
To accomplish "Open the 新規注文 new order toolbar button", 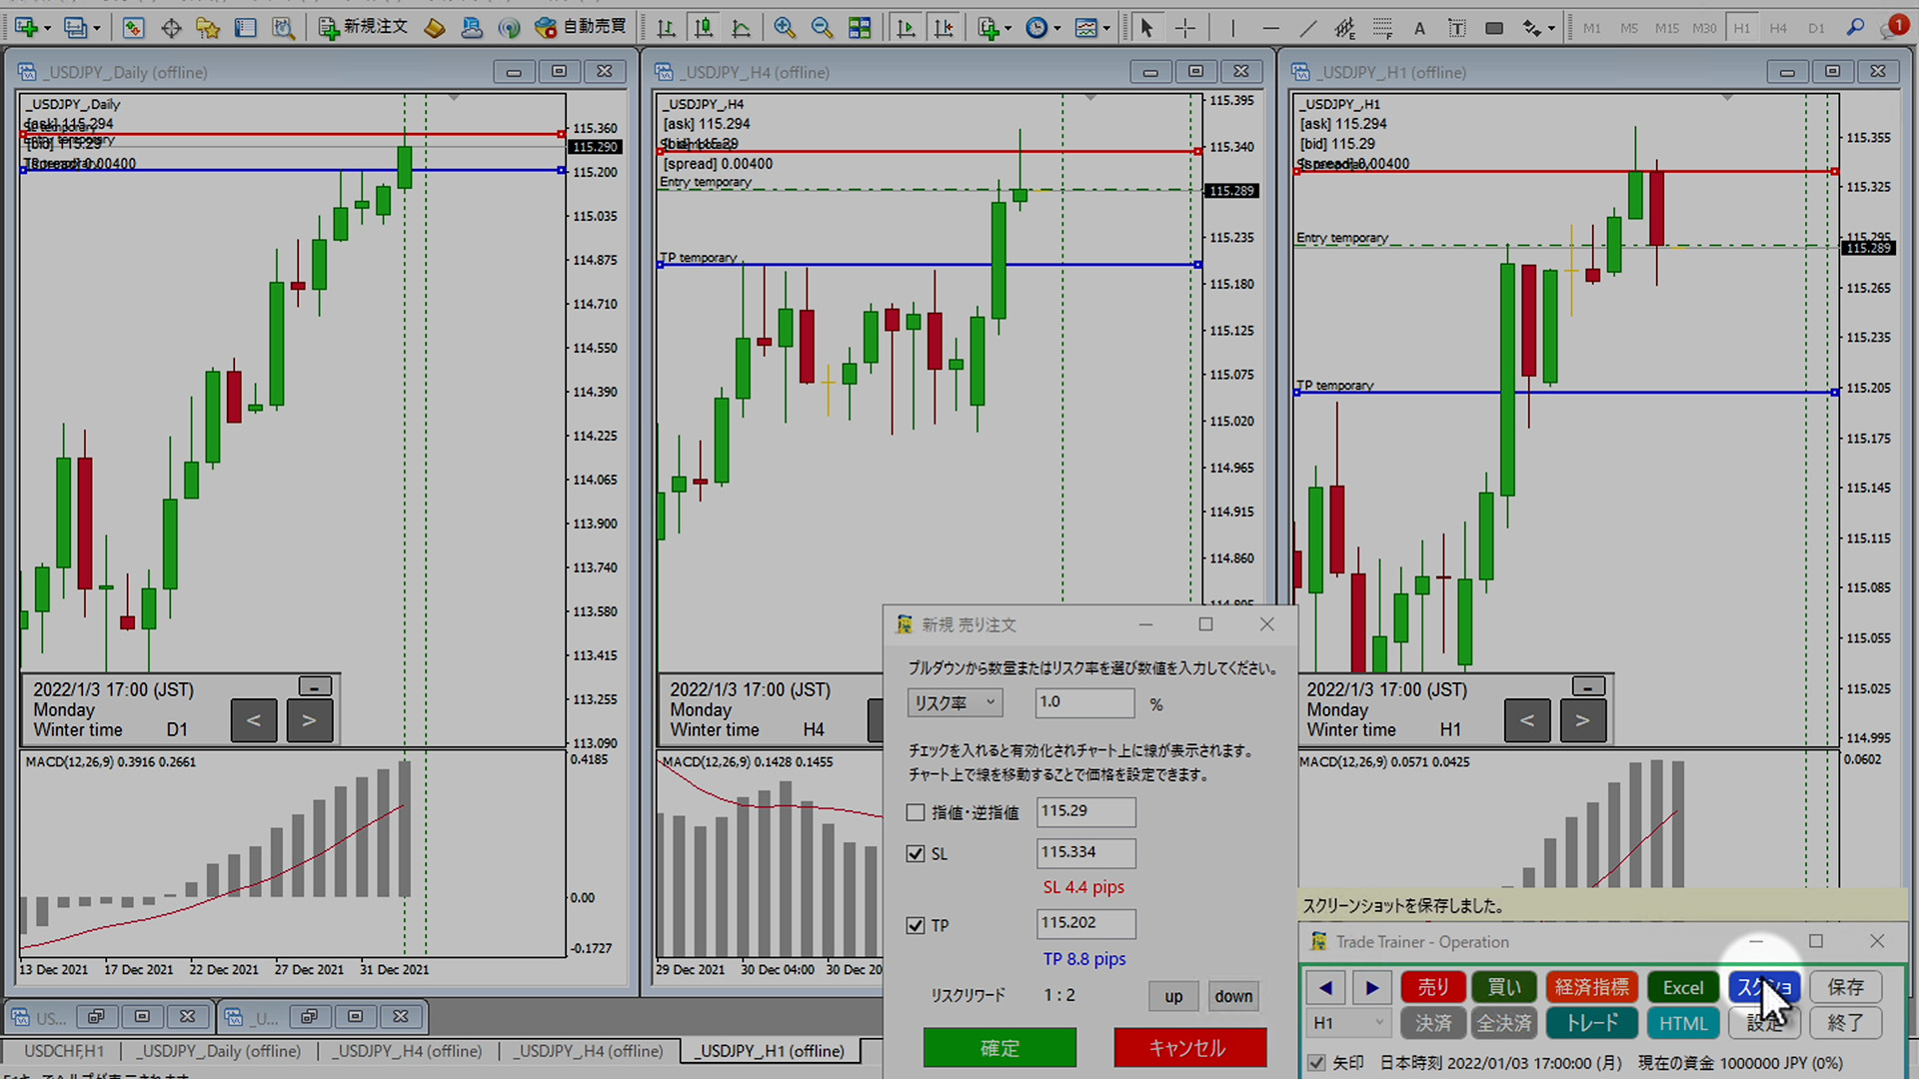I will coord(364,27).
